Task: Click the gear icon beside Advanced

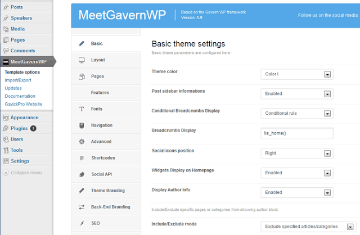Action: click(x=82, y=142)
